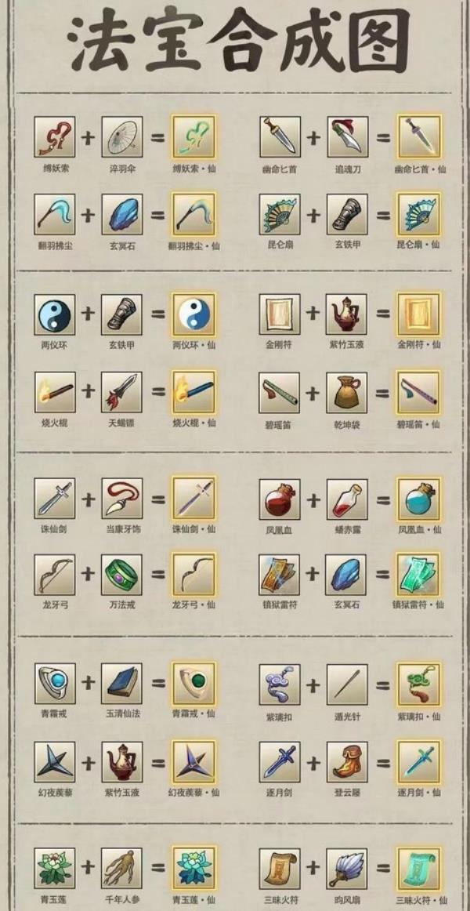Click the 千年人参 ginseng root icon
The width and height of the screenshot is (470, 911).
click(122, 868)
